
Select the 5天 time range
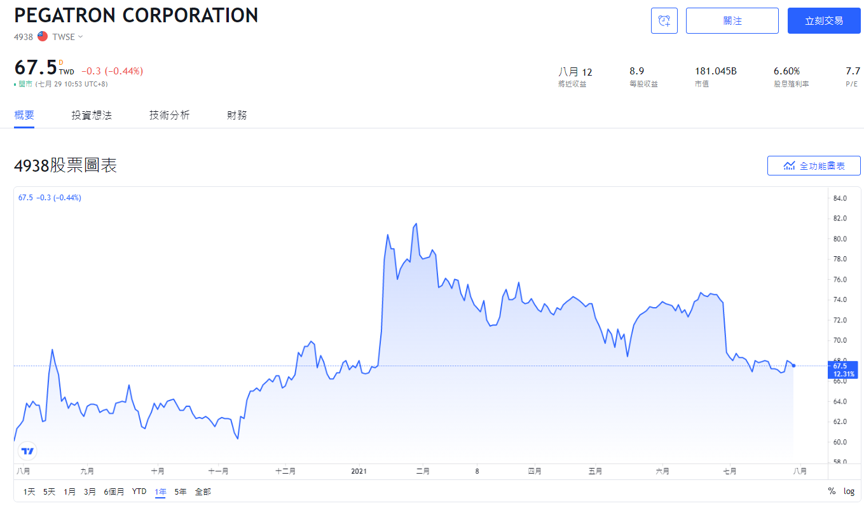tap(50, 491)
